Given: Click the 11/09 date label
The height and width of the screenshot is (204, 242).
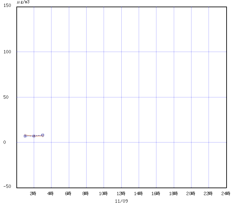Looking at the screenshot, I should 121,200.
